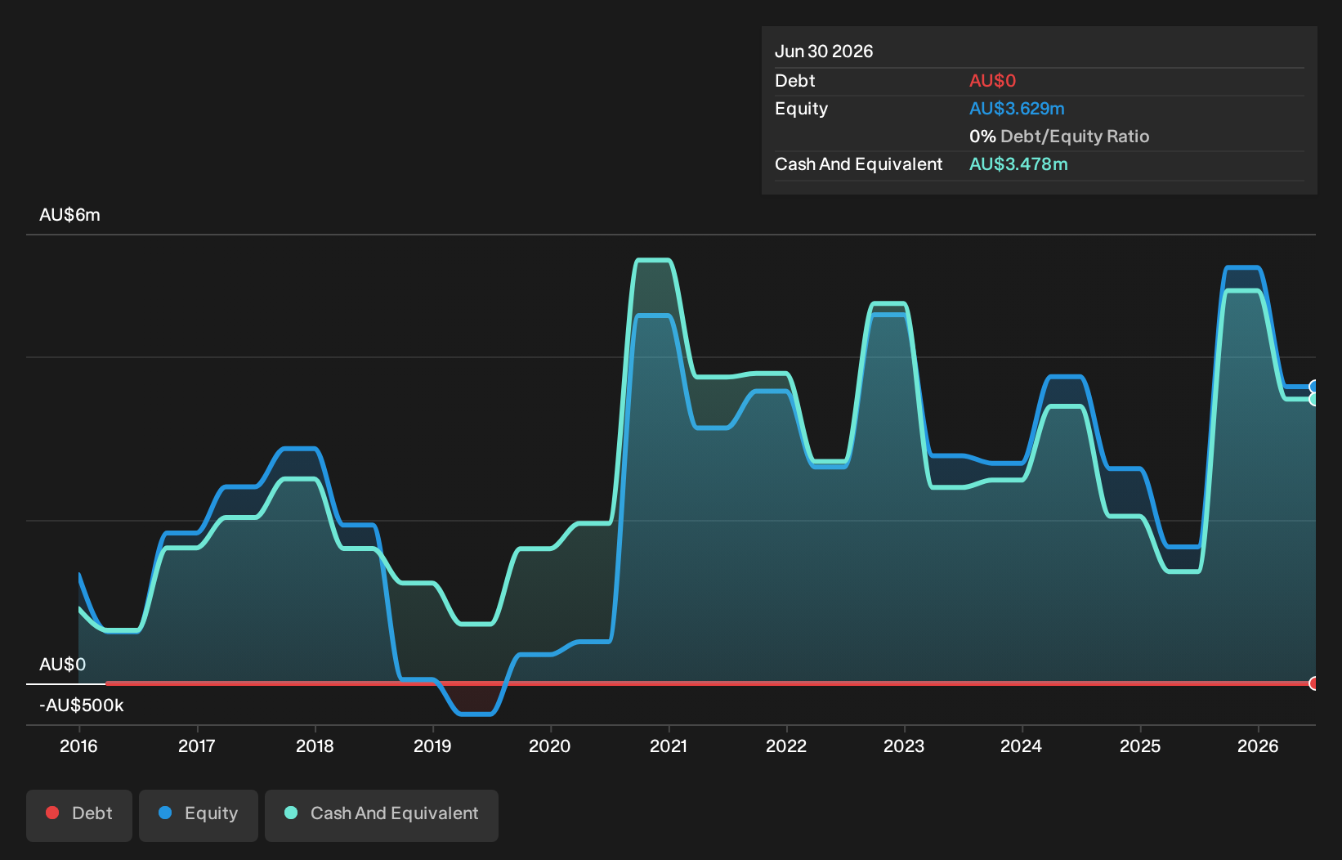Click the 2025 x-axis label
Screen dimensions: 1342x860
[x=1140, y=746]
